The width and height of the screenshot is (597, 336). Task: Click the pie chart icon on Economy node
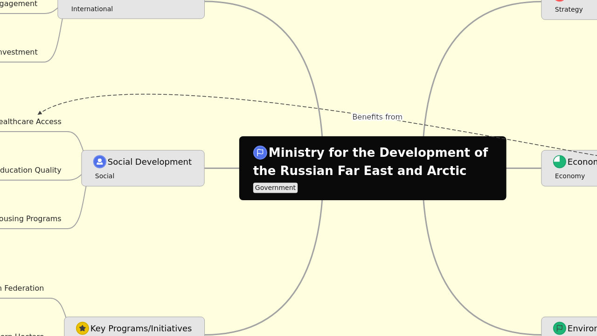[x=560, y=162]
